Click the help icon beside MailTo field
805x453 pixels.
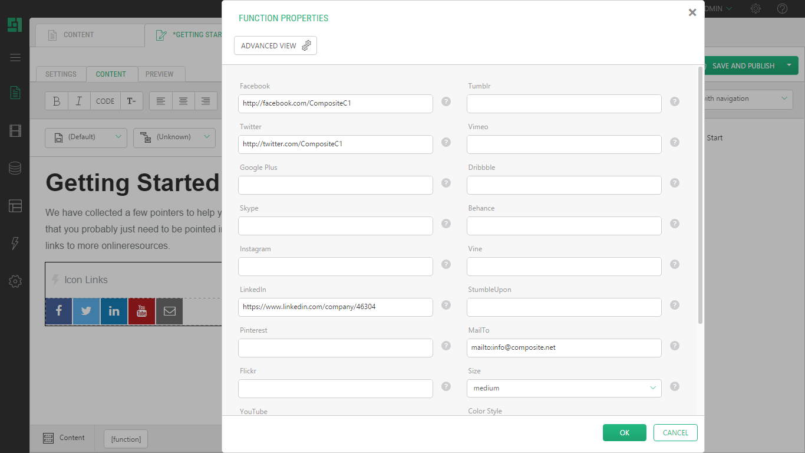675,346
